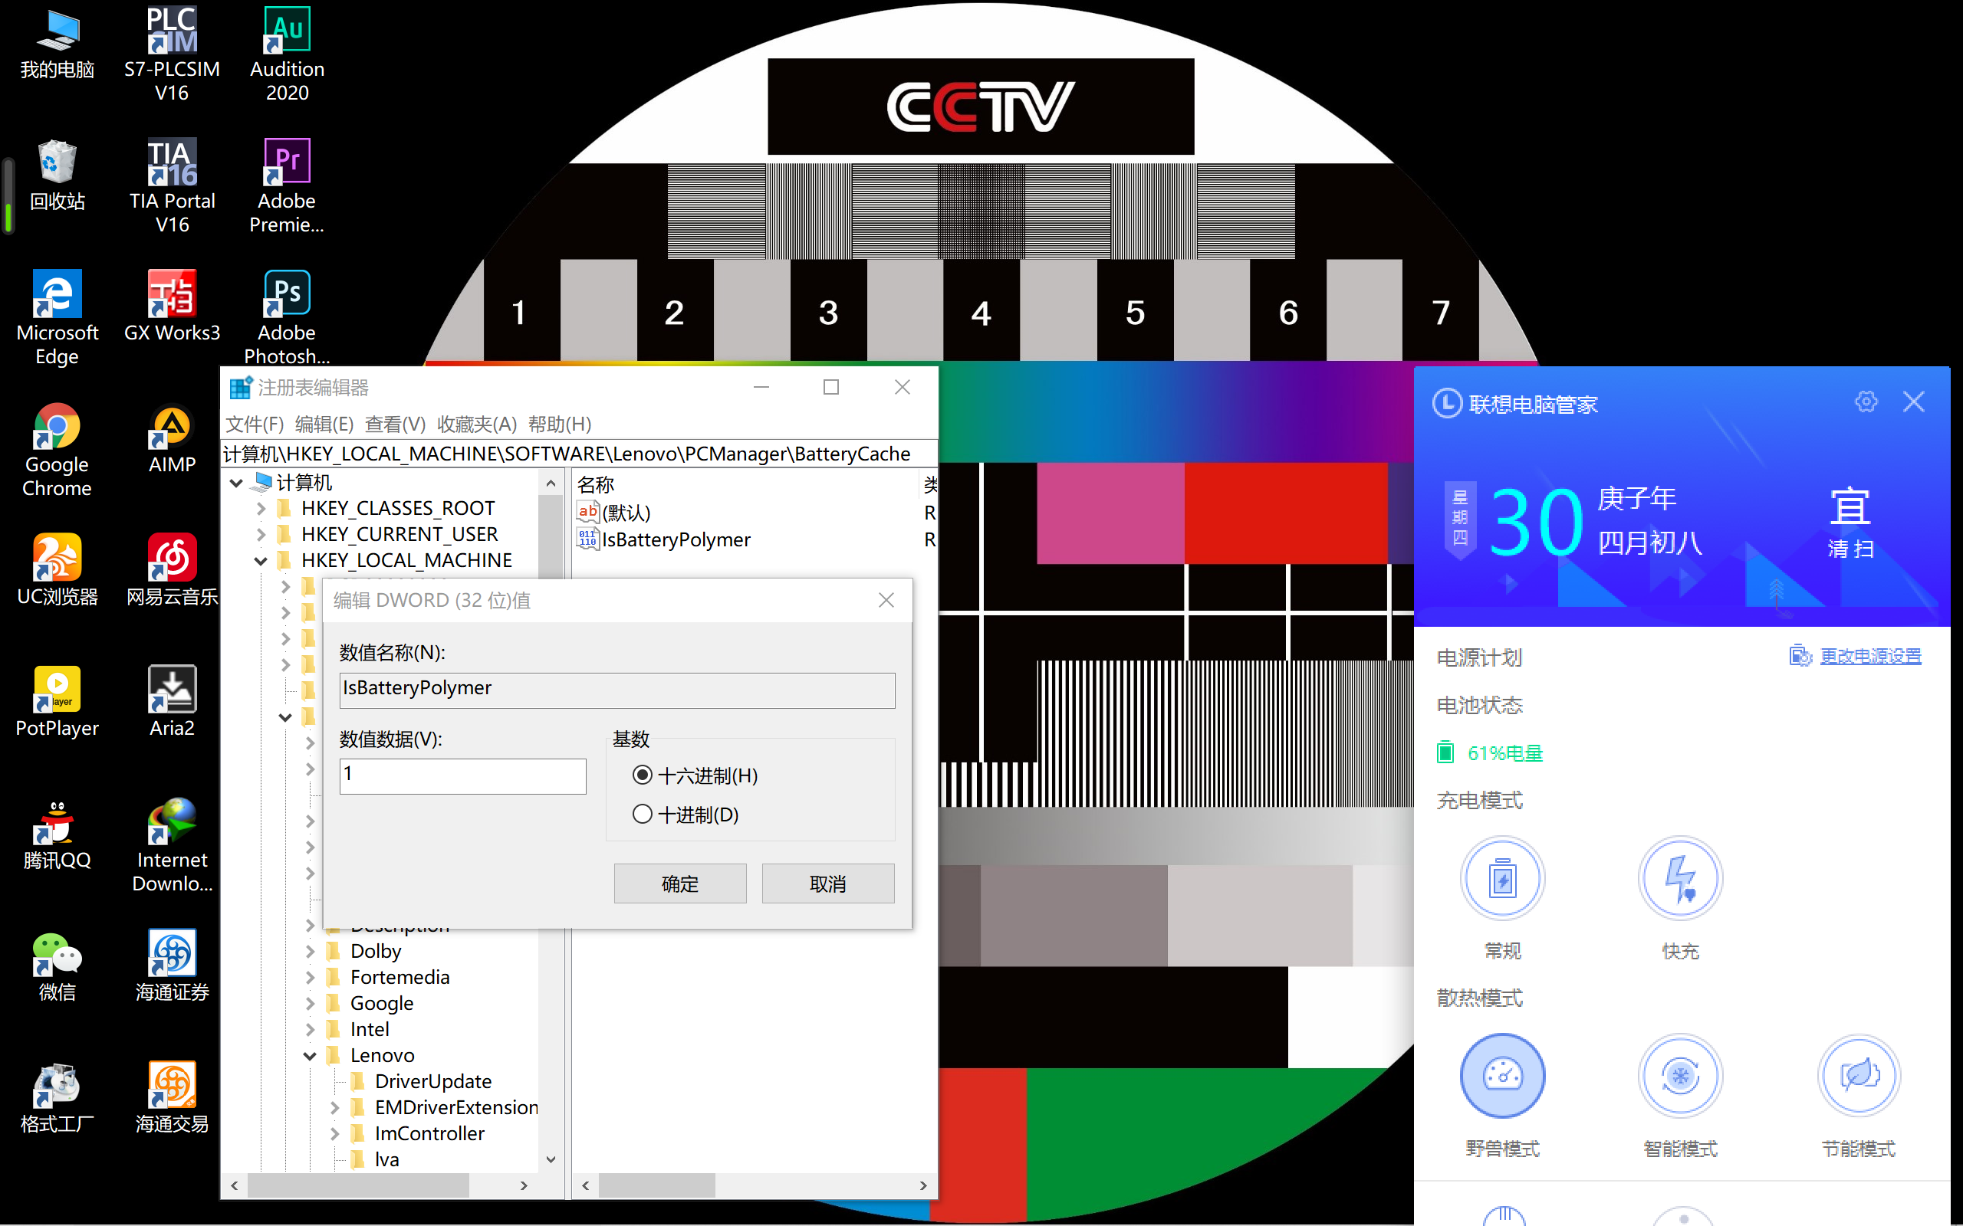Open AIMP desktop shortcut
1963x1226 pixels.
coord(172,438)
